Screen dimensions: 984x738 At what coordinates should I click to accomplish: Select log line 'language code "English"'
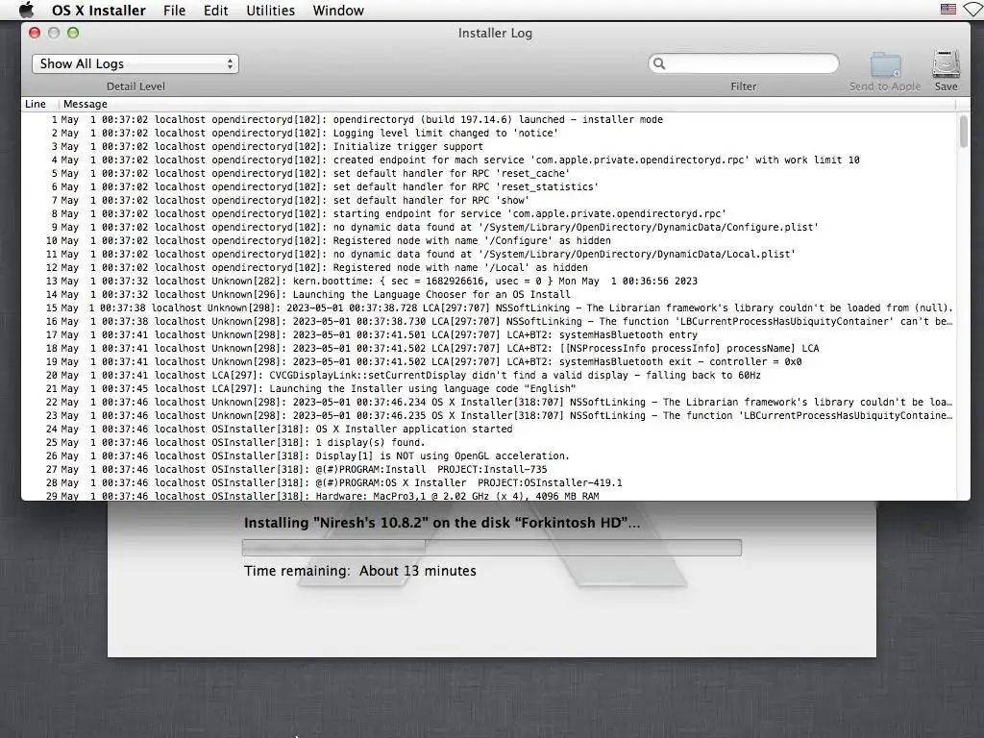488,388
